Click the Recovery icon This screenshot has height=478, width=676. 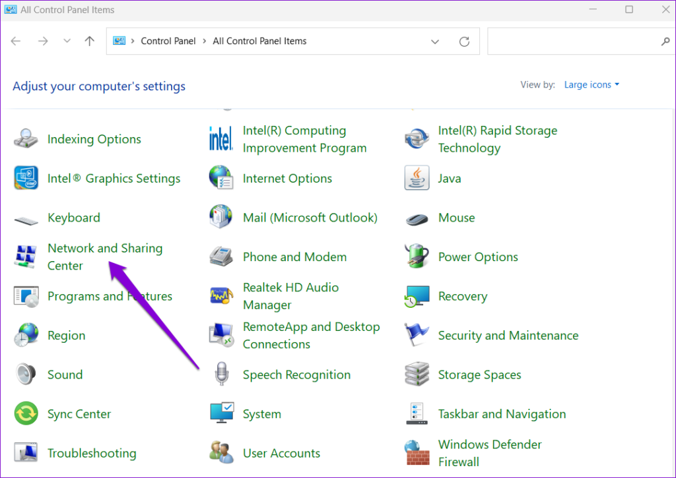click(417, 296)
